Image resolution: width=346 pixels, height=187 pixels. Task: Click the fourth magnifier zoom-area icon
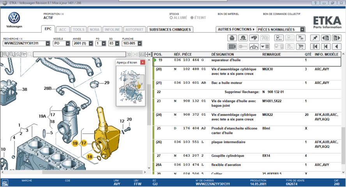coord(24,54)
